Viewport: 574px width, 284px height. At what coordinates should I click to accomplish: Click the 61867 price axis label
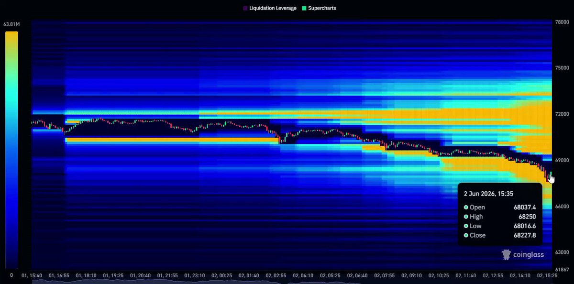pos(562,269)
